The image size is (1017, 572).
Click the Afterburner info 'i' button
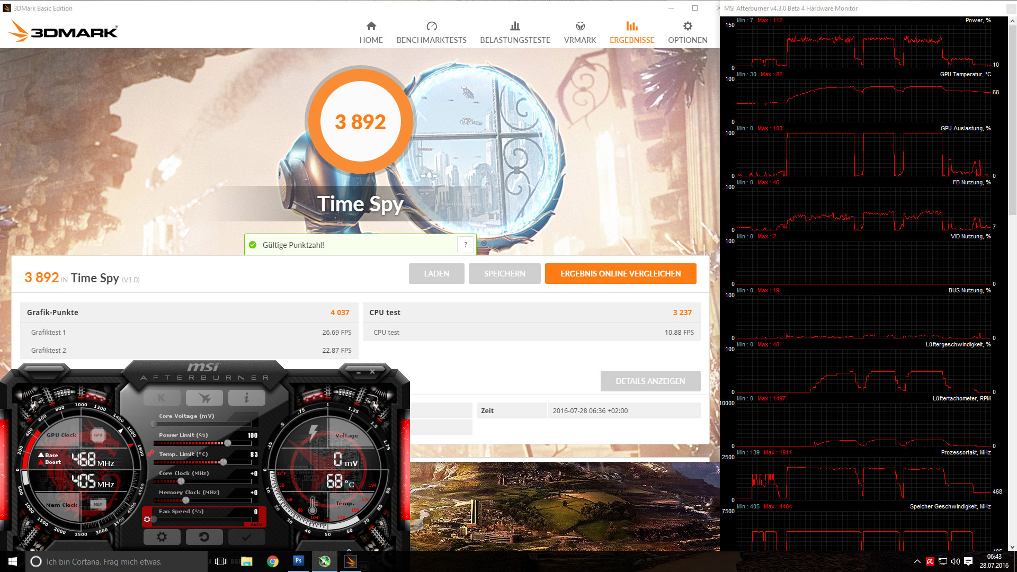(246, 398)
